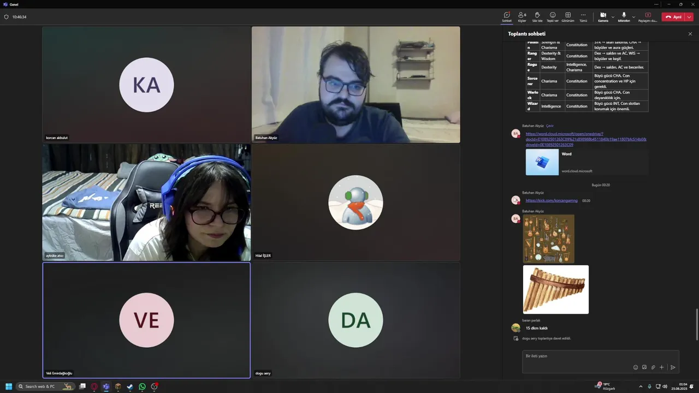Click 'dogu aery toplantıya davet edildi' notice

[x=546, y=338]
